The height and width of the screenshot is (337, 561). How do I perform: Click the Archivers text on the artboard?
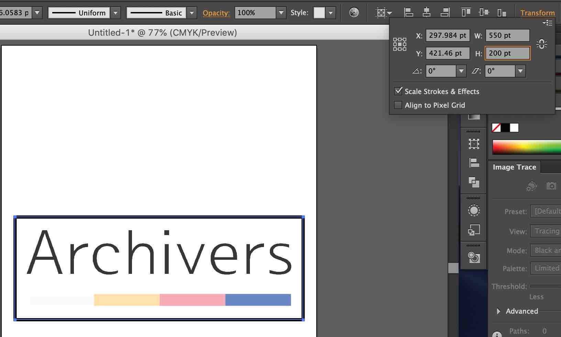pos(159,253)
